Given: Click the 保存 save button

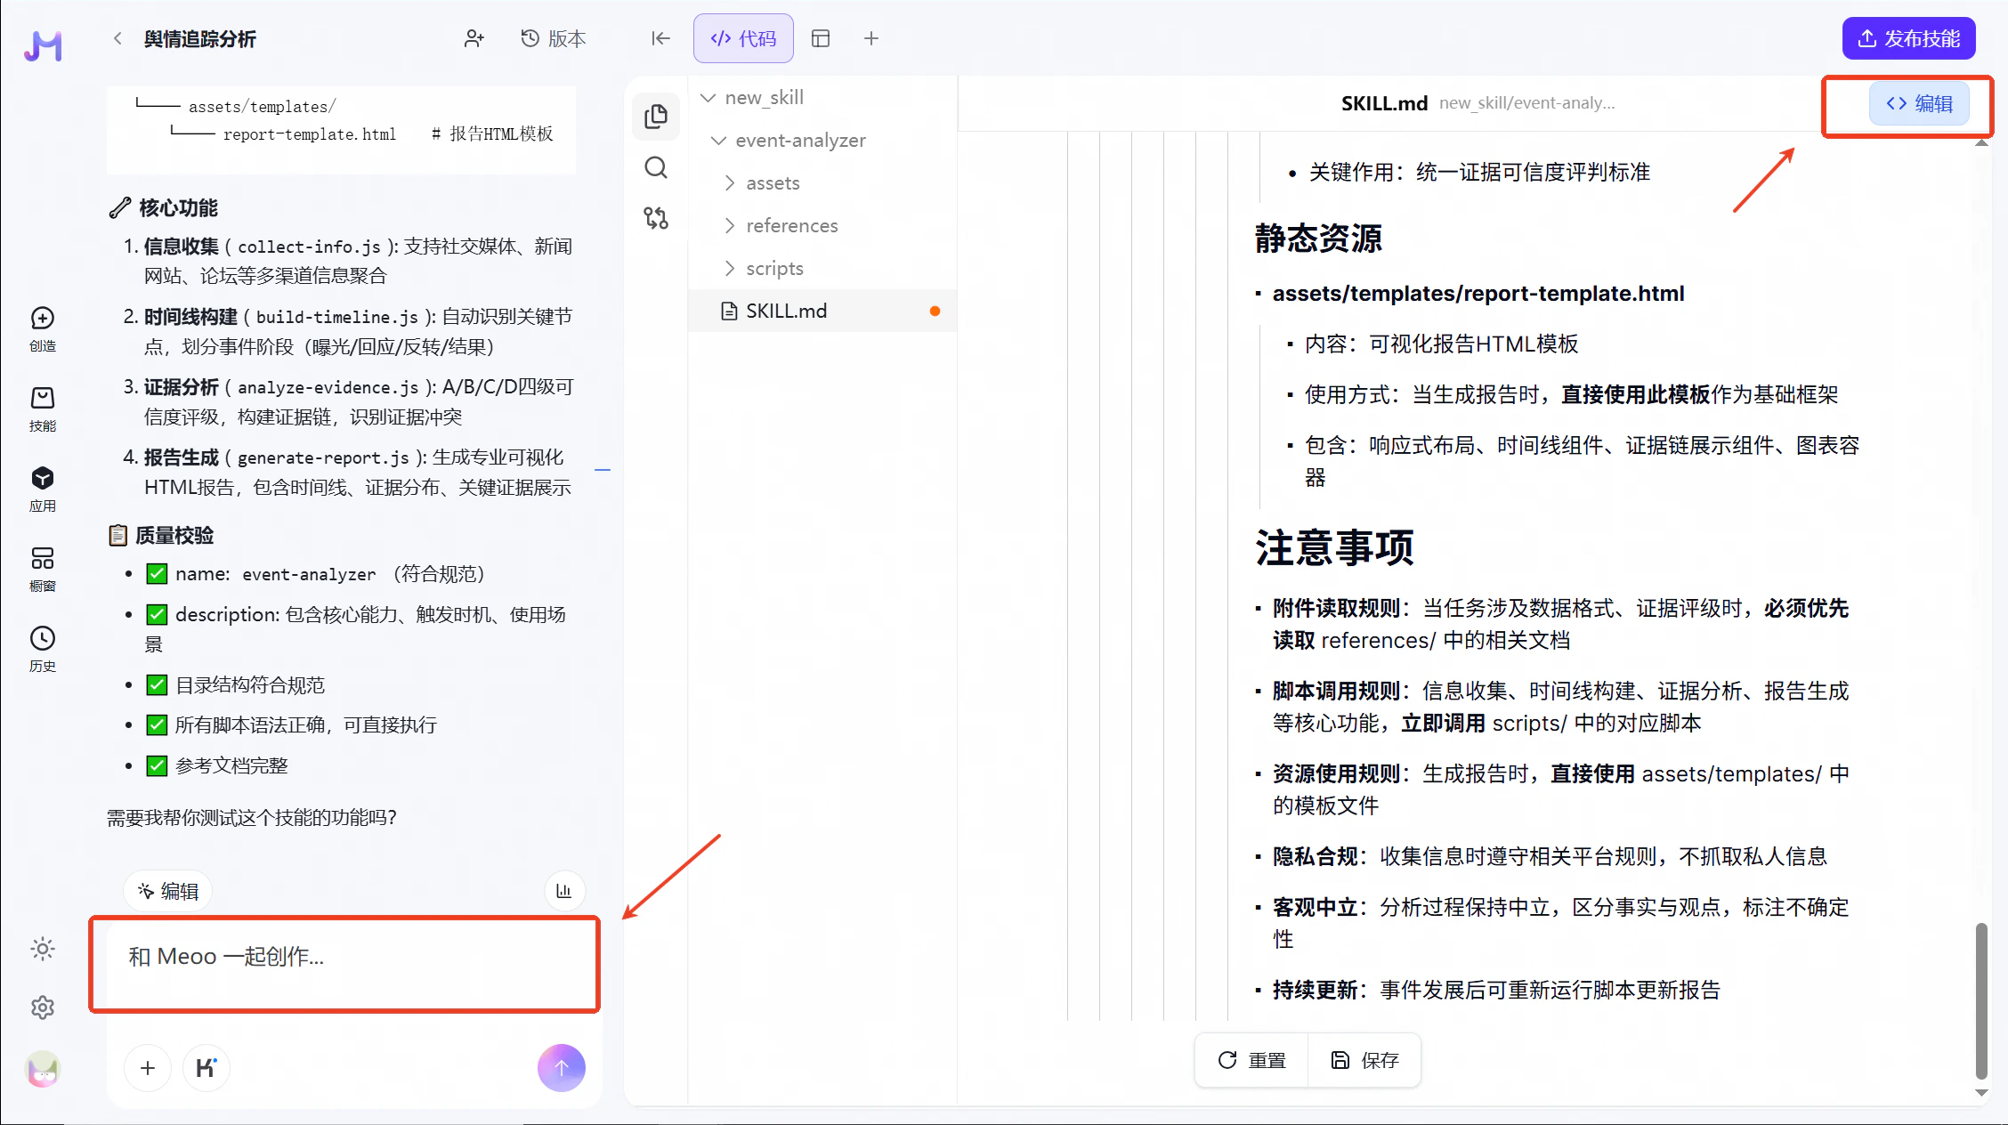Looking at the screenshot, I should (x=1364, y=1060).
